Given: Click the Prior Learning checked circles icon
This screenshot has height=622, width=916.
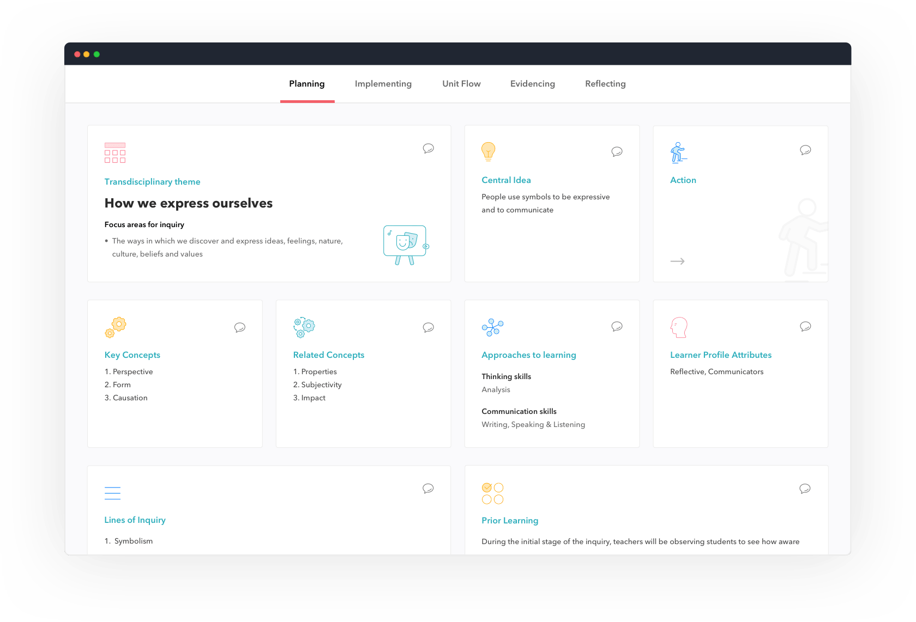Looking at the screenshot, I should (x=492, y=493).
